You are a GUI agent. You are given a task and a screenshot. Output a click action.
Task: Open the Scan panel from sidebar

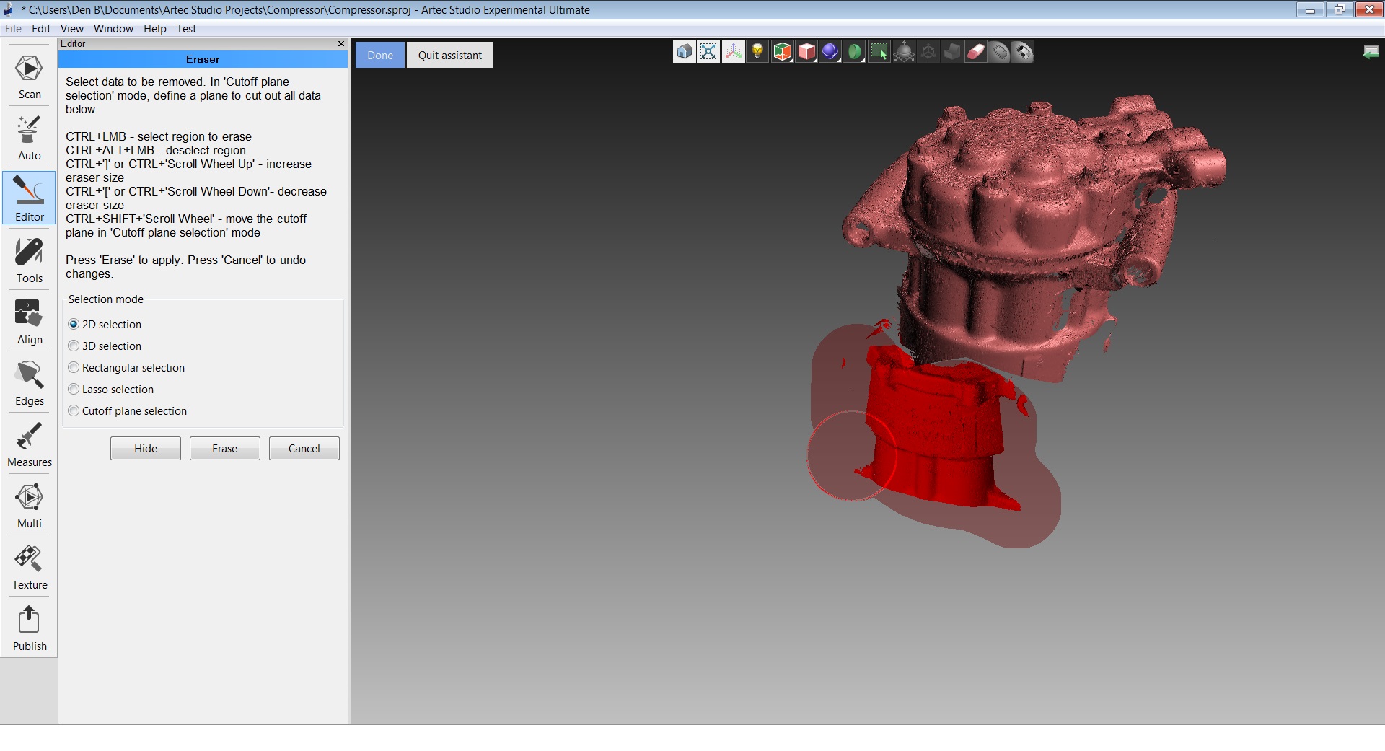(30, 77)
